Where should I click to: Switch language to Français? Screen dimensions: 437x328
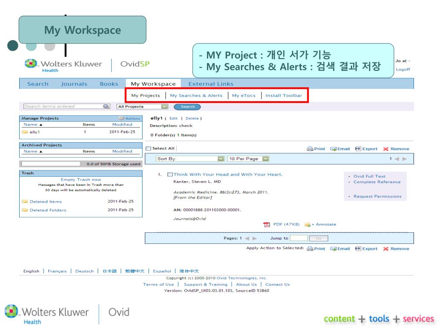pos(57,271)
